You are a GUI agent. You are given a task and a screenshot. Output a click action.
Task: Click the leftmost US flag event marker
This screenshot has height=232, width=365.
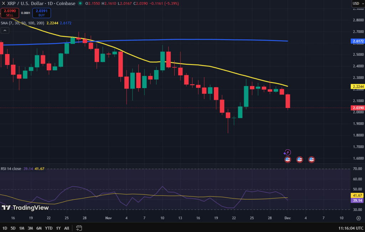click(x=288, y=160)
